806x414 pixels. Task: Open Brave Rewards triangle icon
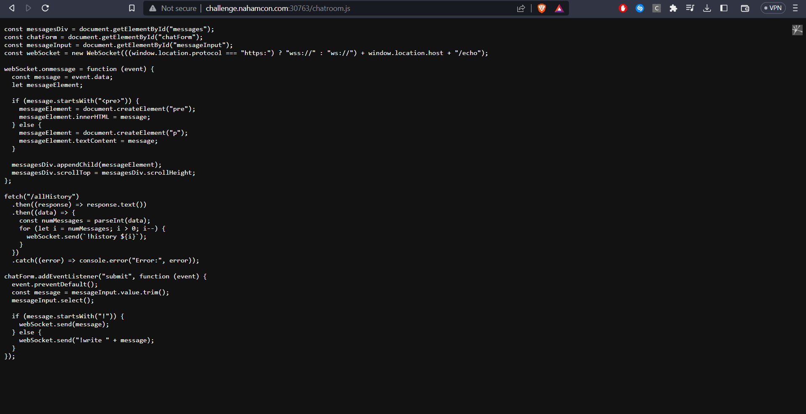tap(559, 8)
